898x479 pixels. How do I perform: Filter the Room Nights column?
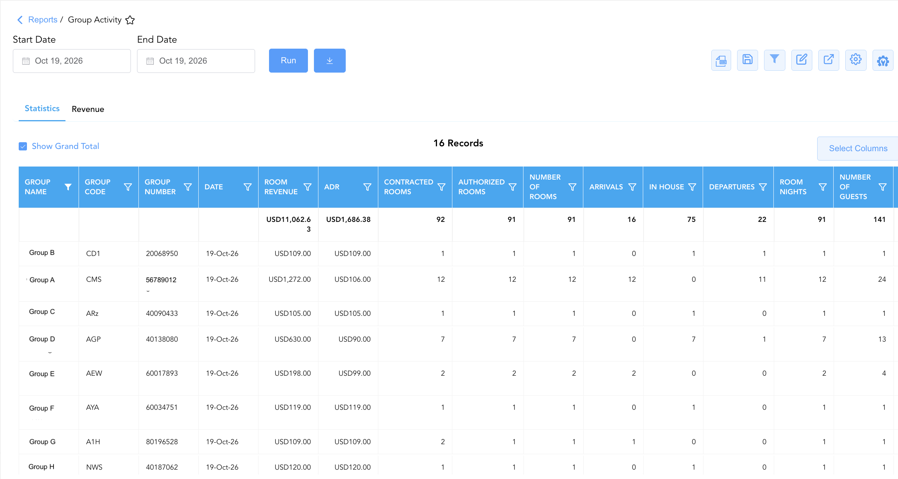(x=823, y=187)
